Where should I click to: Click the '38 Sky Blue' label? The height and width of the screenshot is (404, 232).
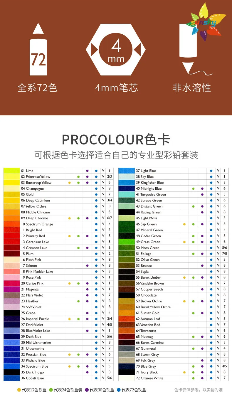[145, 177]
